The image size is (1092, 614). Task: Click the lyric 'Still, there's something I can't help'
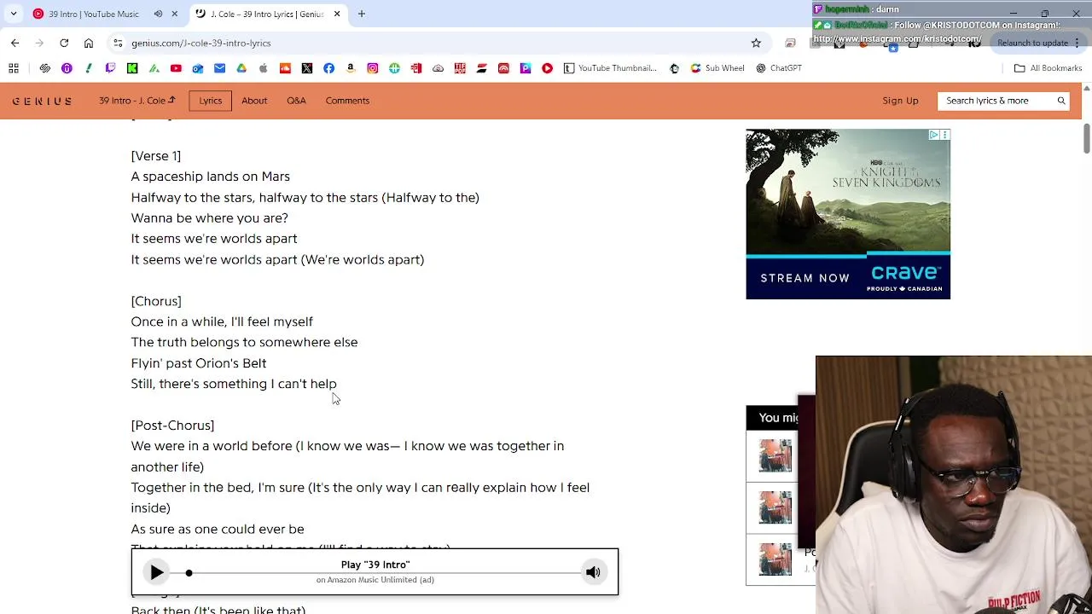pyautogui.click(x=234, y=384)
